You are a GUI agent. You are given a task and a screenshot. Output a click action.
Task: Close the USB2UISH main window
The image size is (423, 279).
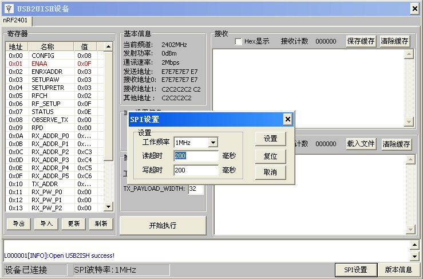(414, 9)
